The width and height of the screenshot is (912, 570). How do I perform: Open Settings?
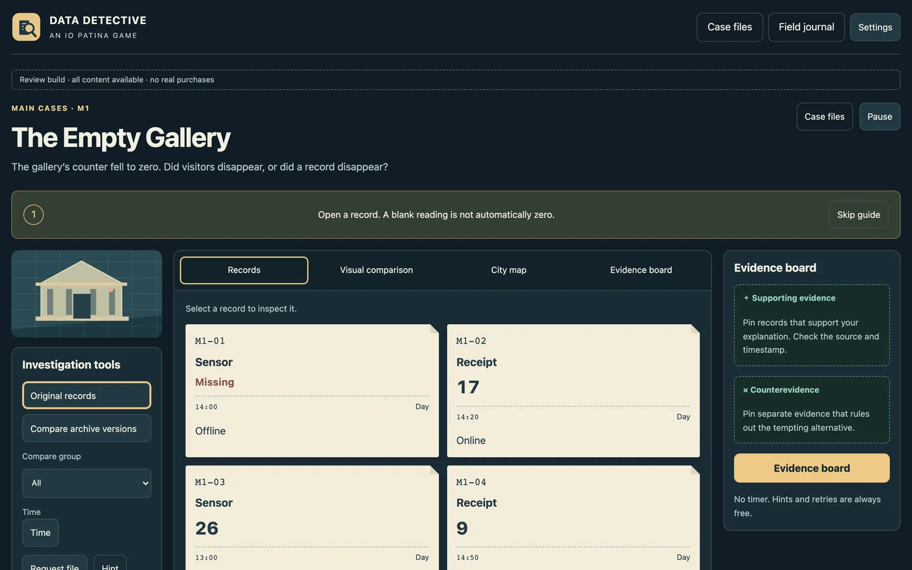pos(875,27)
